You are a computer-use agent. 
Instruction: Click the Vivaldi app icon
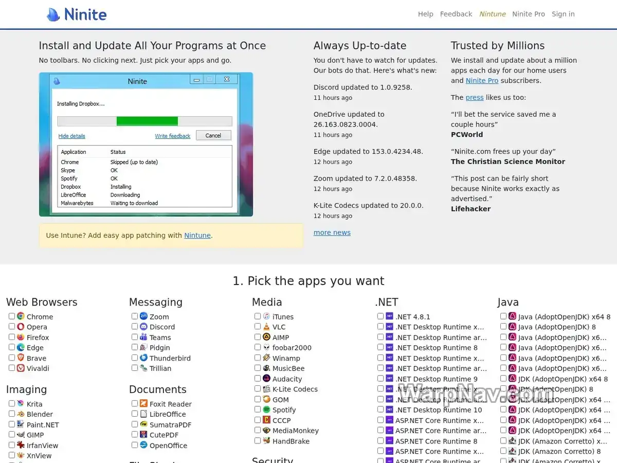pyautogui.click(x=21, y=368)
